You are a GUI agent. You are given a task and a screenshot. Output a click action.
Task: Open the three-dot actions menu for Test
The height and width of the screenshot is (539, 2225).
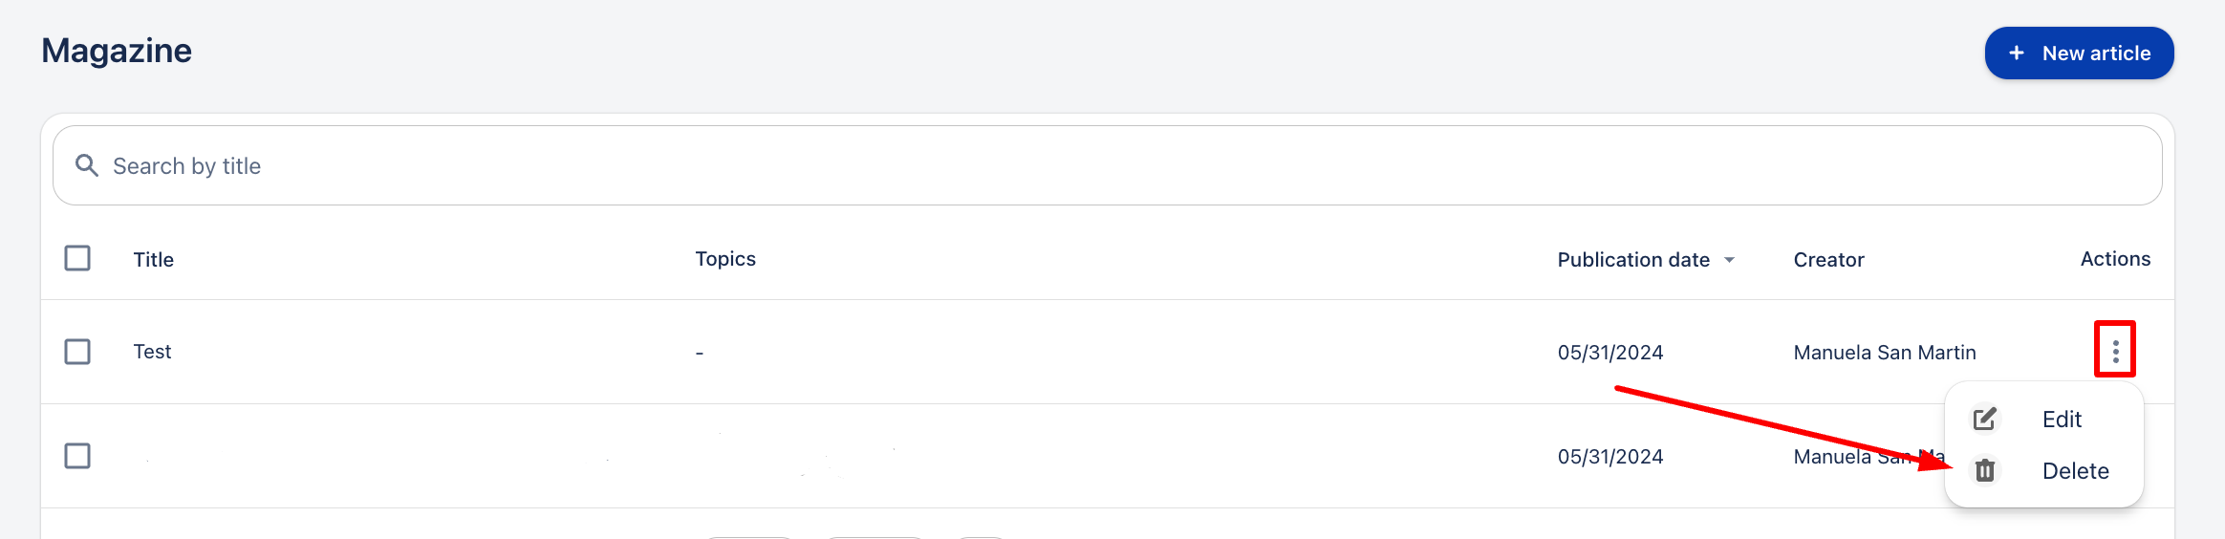click(2115, 352)
